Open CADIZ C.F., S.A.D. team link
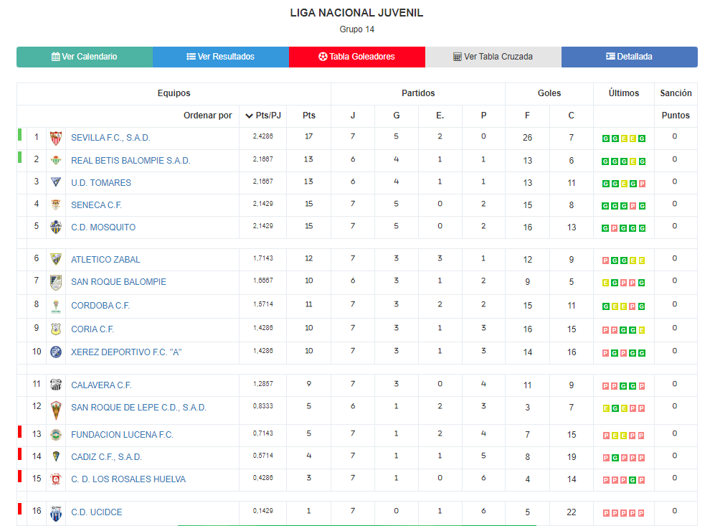This screenshot has height=526, width=715. pos(106,457)
